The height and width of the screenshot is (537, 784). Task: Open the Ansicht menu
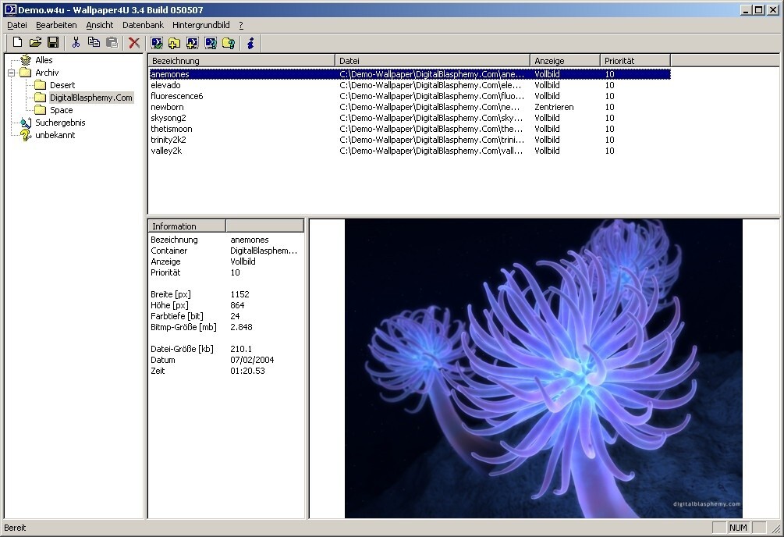pyautogui.click(x=100, y=25)
